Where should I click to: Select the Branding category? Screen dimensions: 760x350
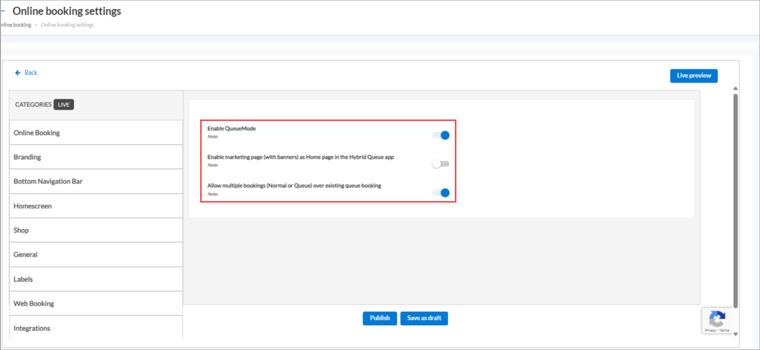(x=96, y=157)
